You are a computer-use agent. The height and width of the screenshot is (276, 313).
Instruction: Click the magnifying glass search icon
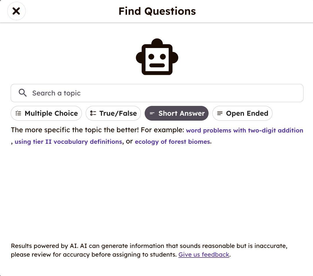pyautogui.click(x=23, y=93)
